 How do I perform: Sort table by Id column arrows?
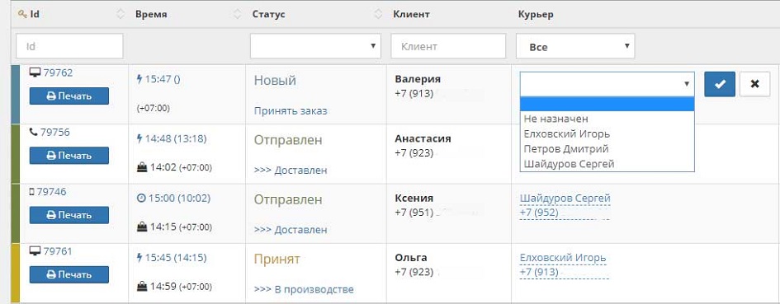(121, 14)
